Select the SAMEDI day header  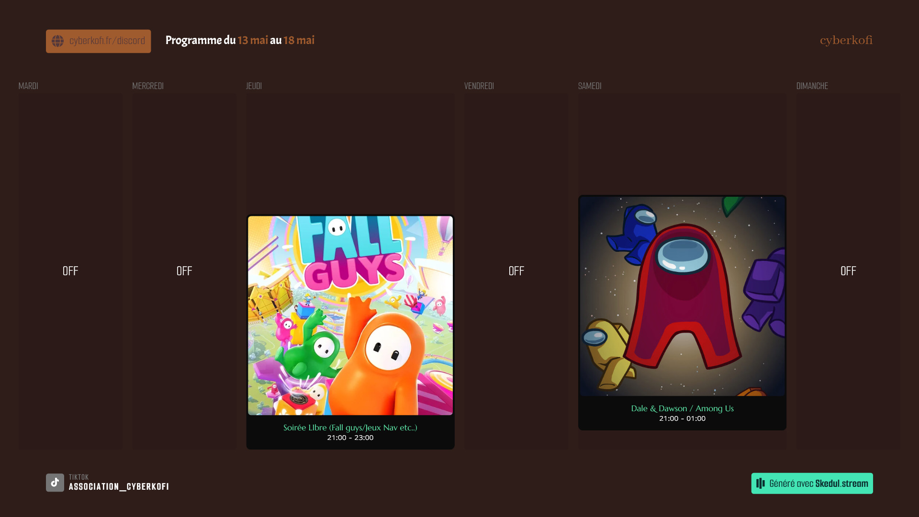click(x=589, y=86)
